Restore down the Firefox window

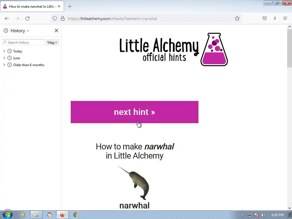(x=277, y=3)
